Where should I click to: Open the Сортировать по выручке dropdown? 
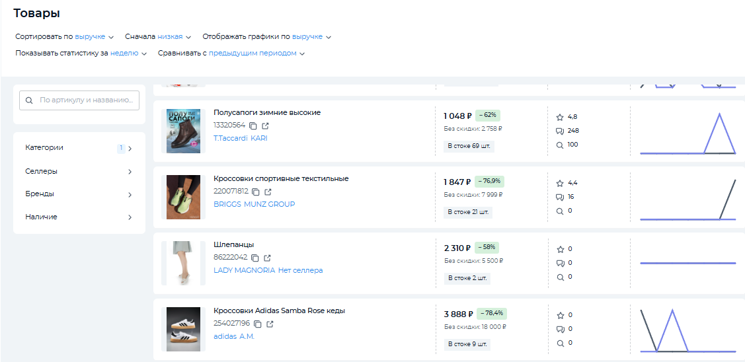93,37
